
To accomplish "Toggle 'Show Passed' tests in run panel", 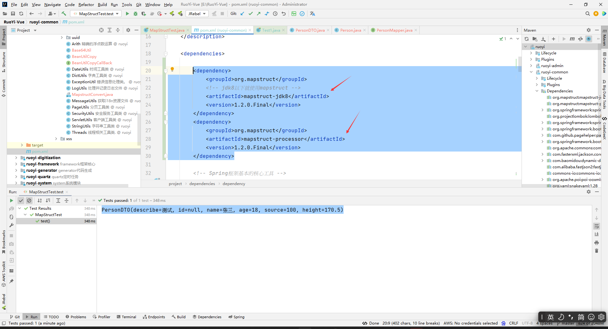I will pyautogui.click(x=21, y=201).
